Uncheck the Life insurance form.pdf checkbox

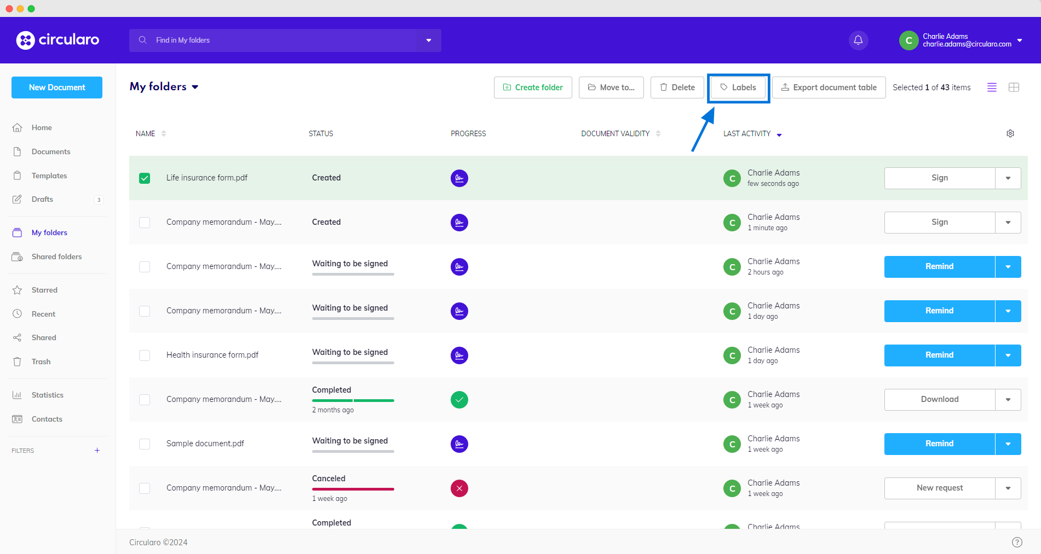pyautogui.click(x=145, y=178)
